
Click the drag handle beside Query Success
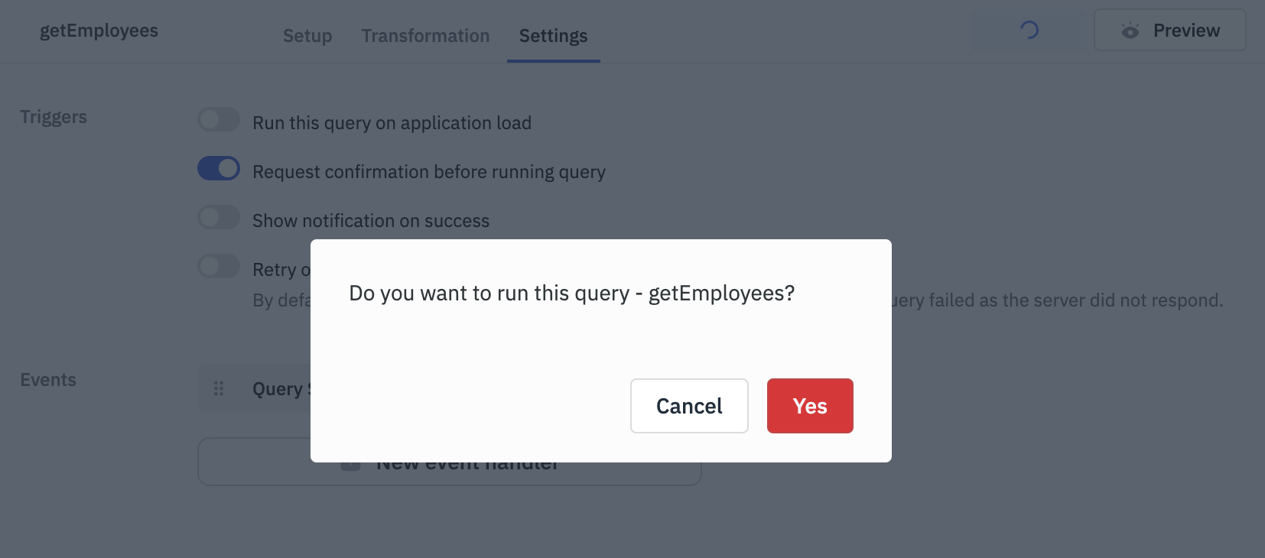point(219,388)
